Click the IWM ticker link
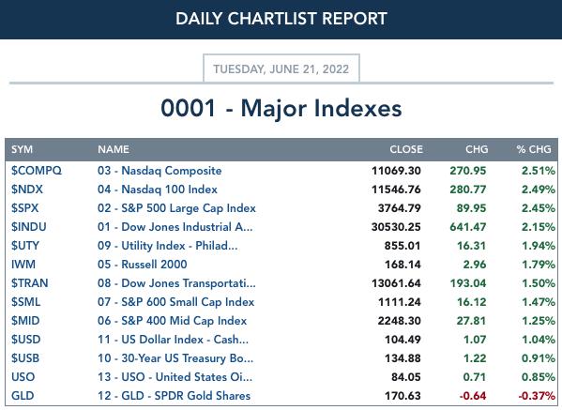 pos(23,265)
